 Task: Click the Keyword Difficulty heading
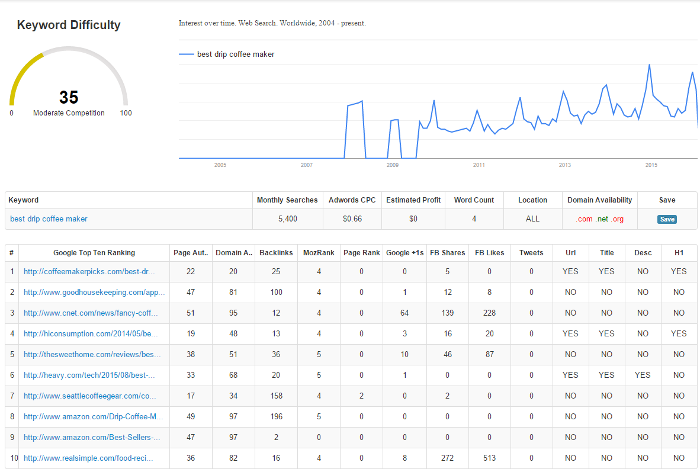tap(69, 25)
